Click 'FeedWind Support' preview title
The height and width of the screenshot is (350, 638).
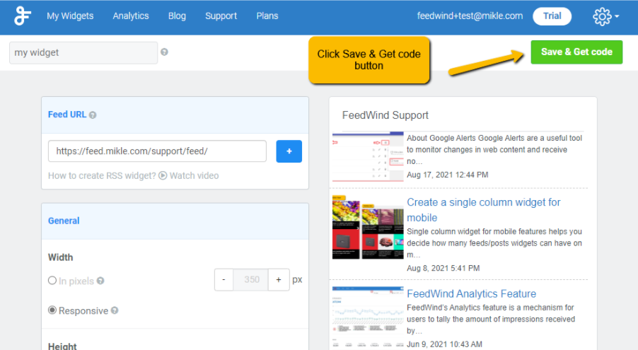(385, 115)
